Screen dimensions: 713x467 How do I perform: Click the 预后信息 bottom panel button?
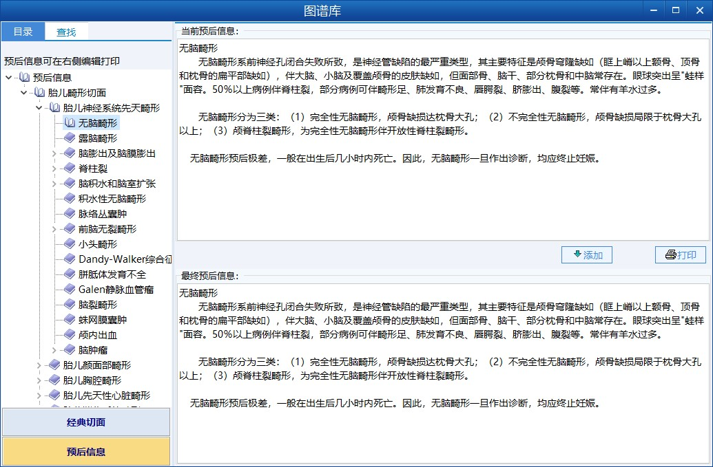[x=86, y=452]
